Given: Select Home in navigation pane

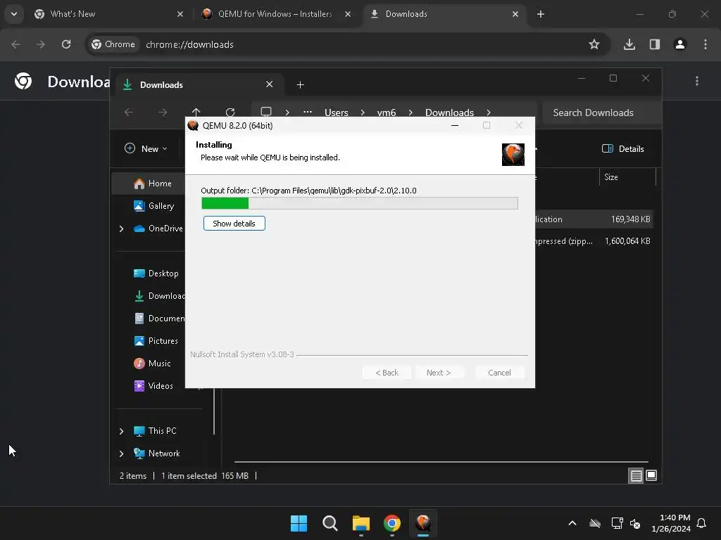Looking at the screenshot, I should pyautogui.click(x=152, y=184).
